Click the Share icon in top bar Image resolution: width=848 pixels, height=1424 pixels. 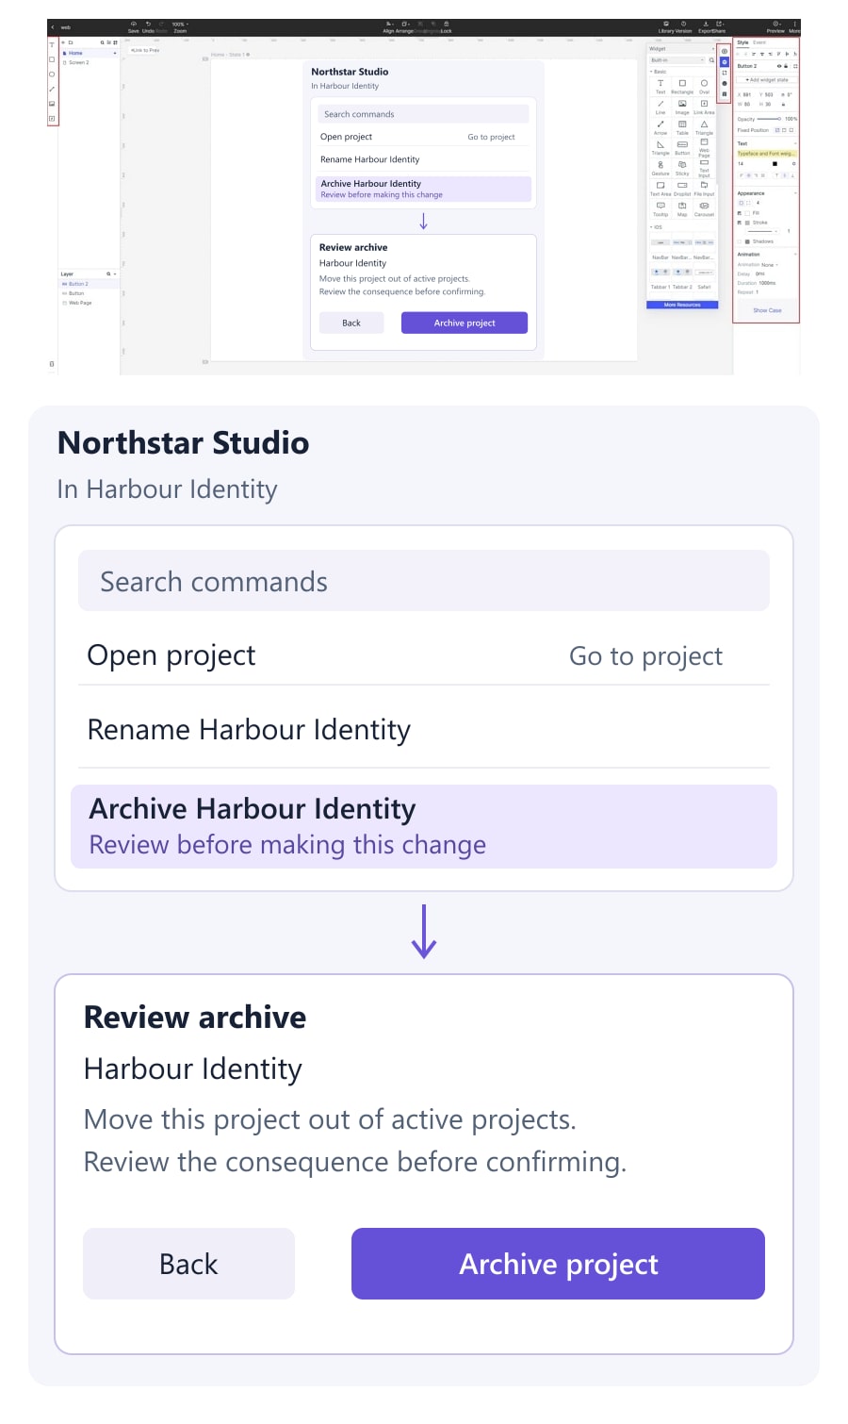[x=719, y=24]
